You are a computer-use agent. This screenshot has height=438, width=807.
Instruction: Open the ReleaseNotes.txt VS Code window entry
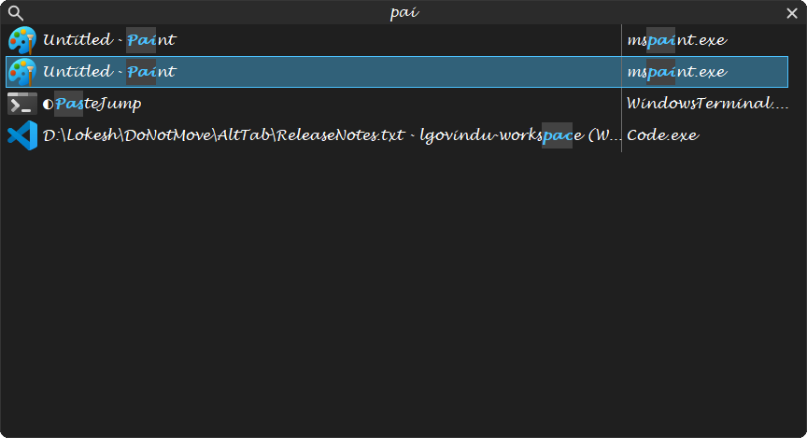397,135
